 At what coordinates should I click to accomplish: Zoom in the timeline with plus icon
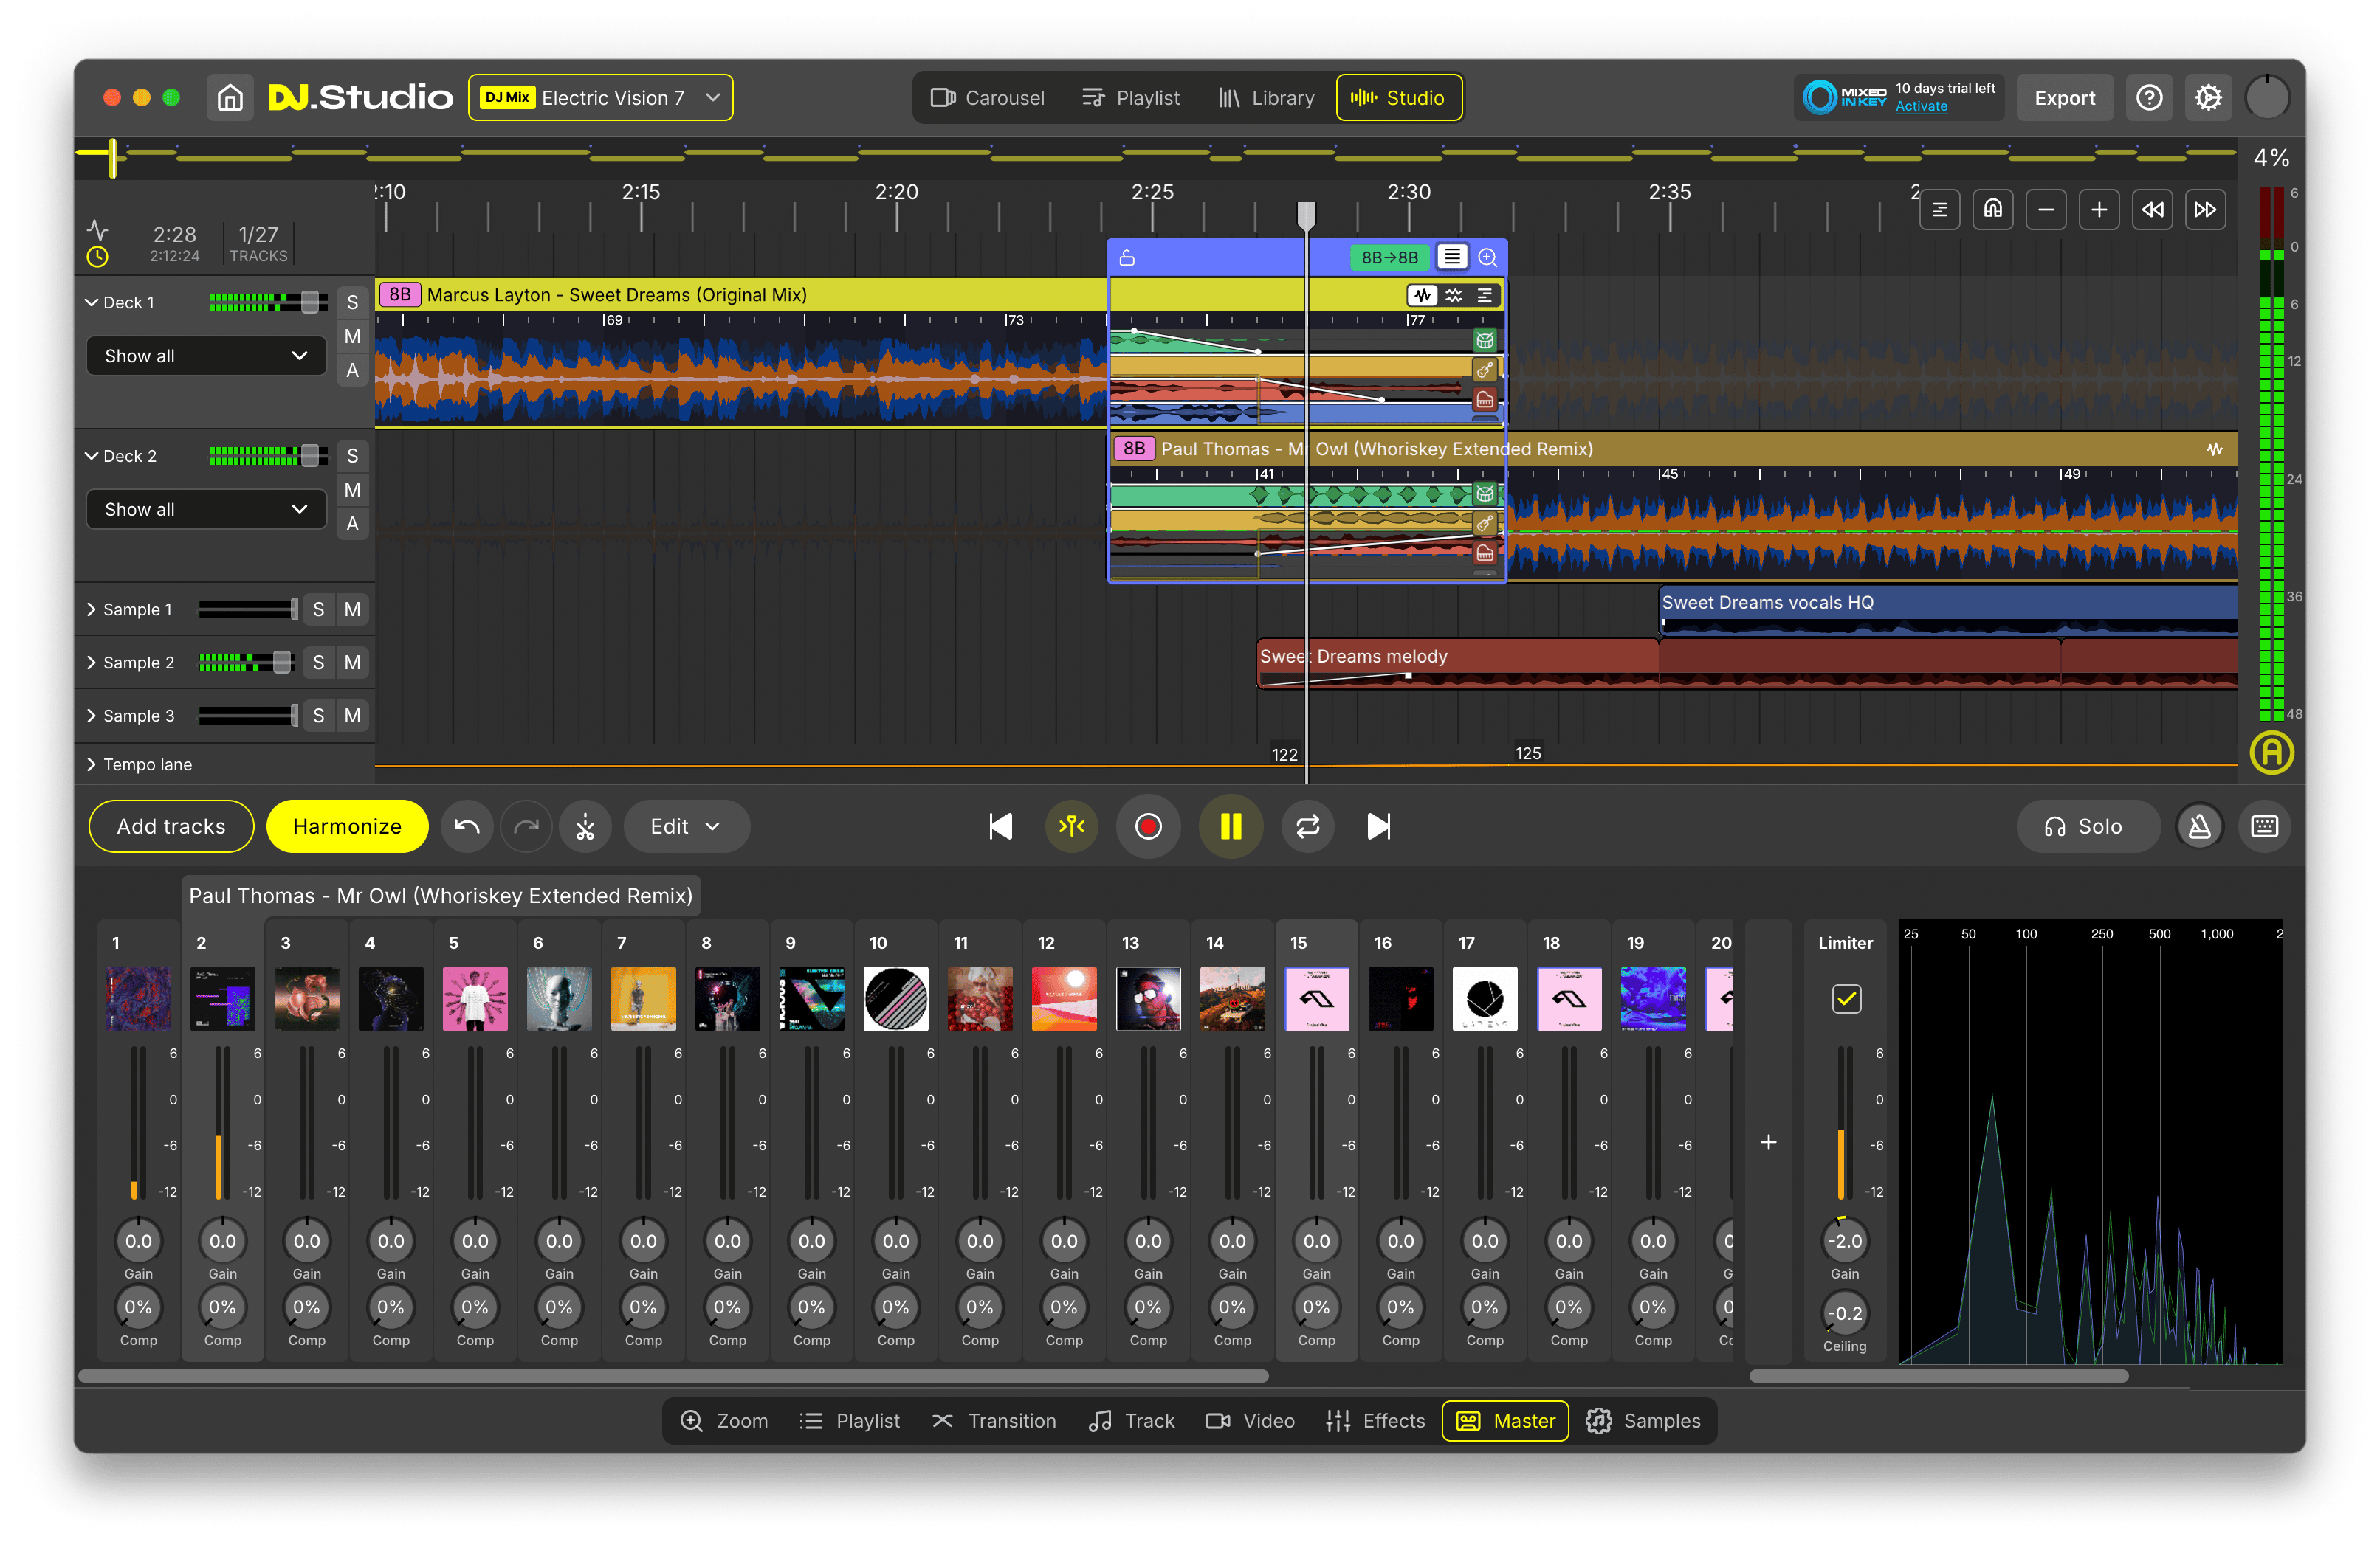2099,210
